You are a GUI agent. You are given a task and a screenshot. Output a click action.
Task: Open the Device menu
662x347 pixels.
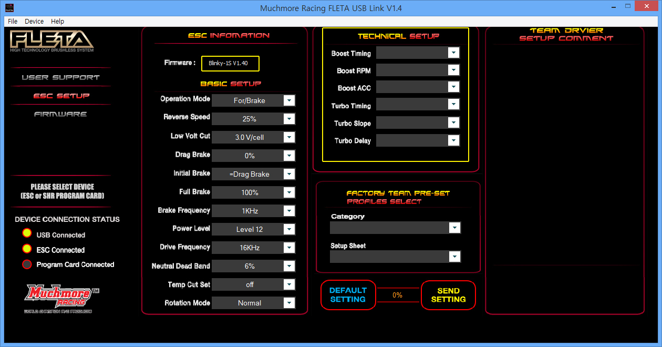point(34,22)
